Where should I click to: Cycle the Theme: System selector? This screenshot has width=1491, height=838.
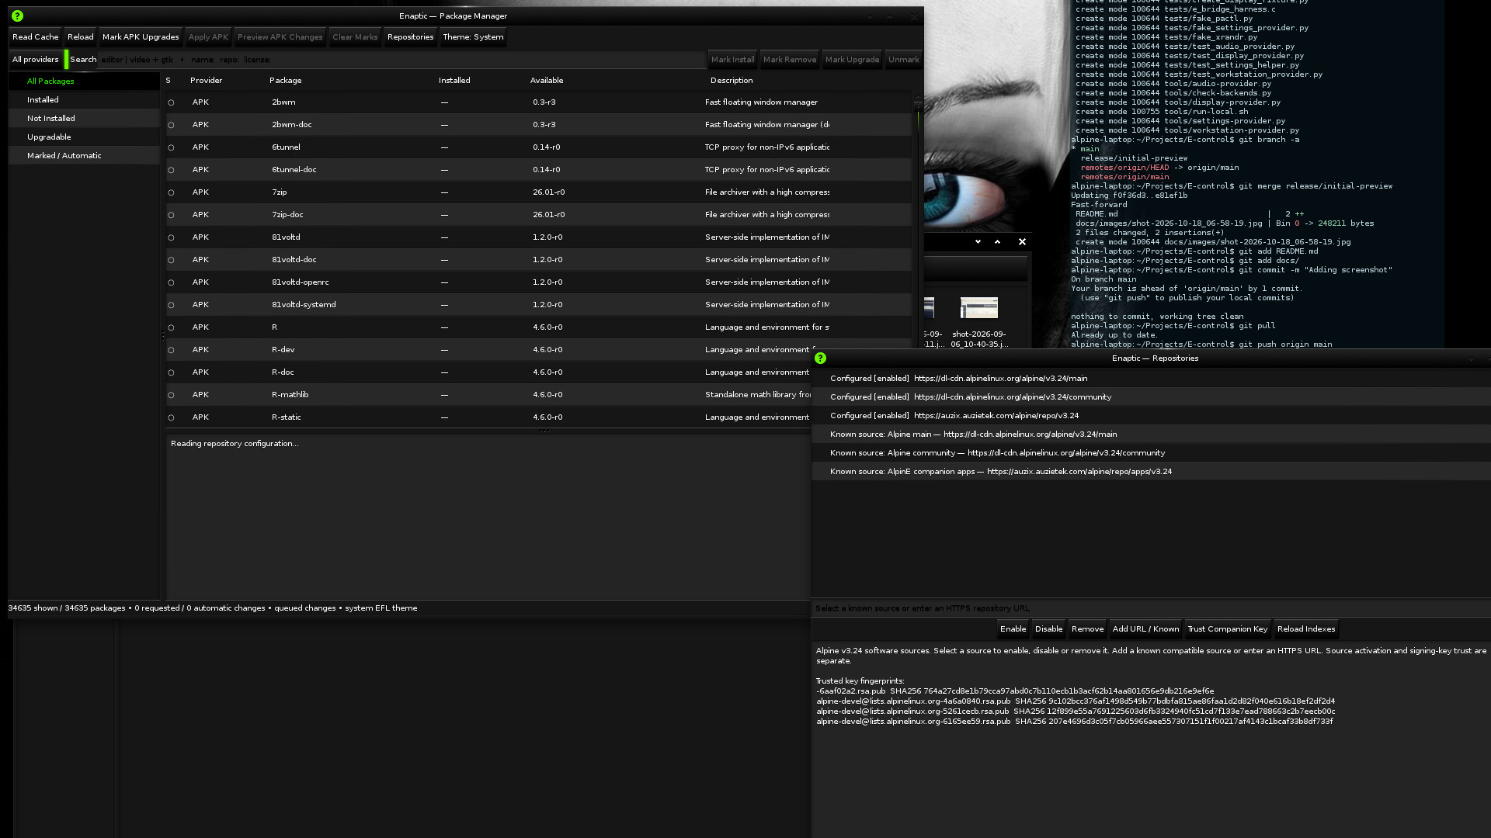pyautogui.click(x=473, y=37)
